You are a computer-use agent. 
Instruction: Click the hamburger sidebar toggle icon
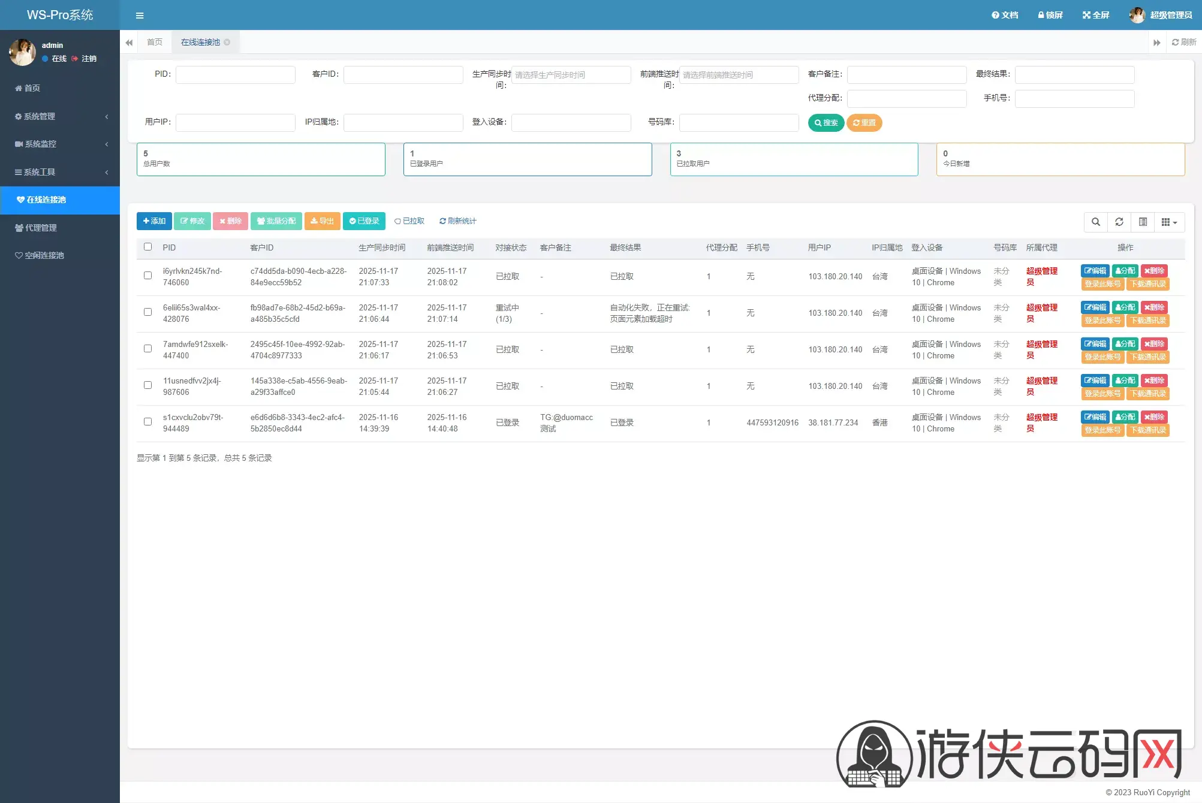pyautogui.click(x=140, y=16)
